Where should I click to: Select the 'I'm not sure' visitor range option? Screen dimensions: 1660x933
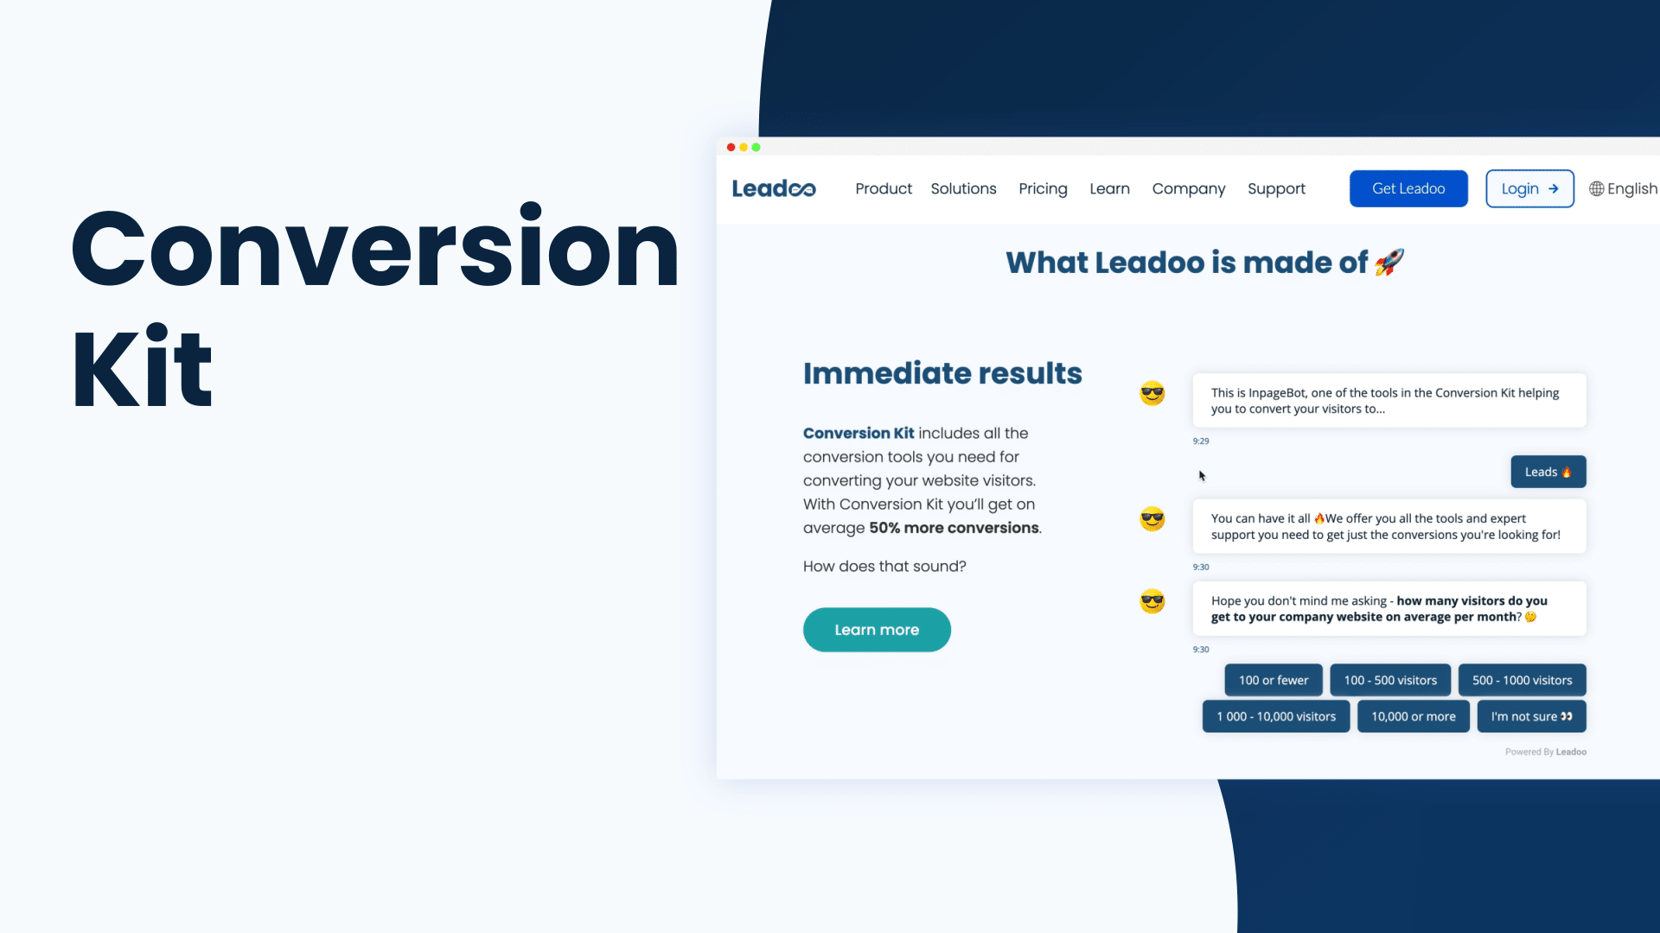pos(1532,715)
